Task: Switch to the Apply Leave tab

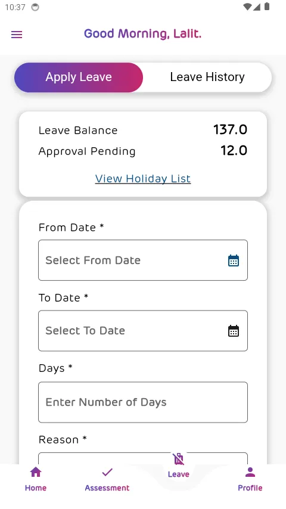Action: click(79, 77)
